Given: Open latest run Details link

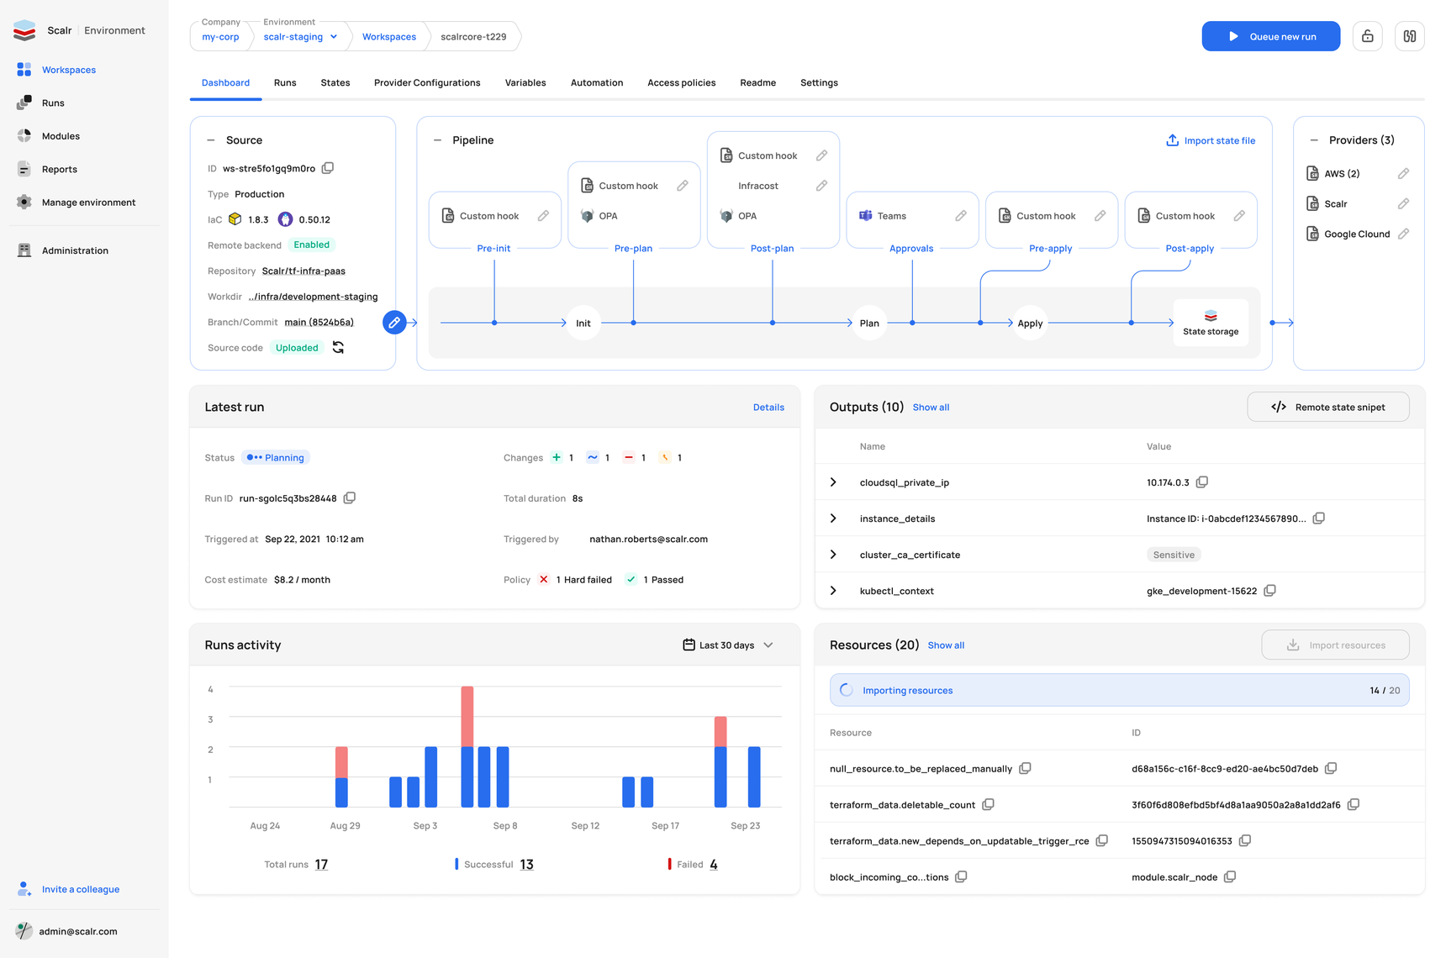Looking at the screenshot, I should (768, 408).
